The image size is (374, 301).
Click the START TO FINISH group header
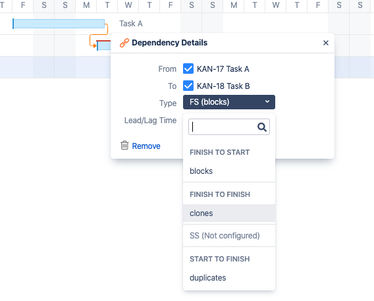[x=220, y=259]
